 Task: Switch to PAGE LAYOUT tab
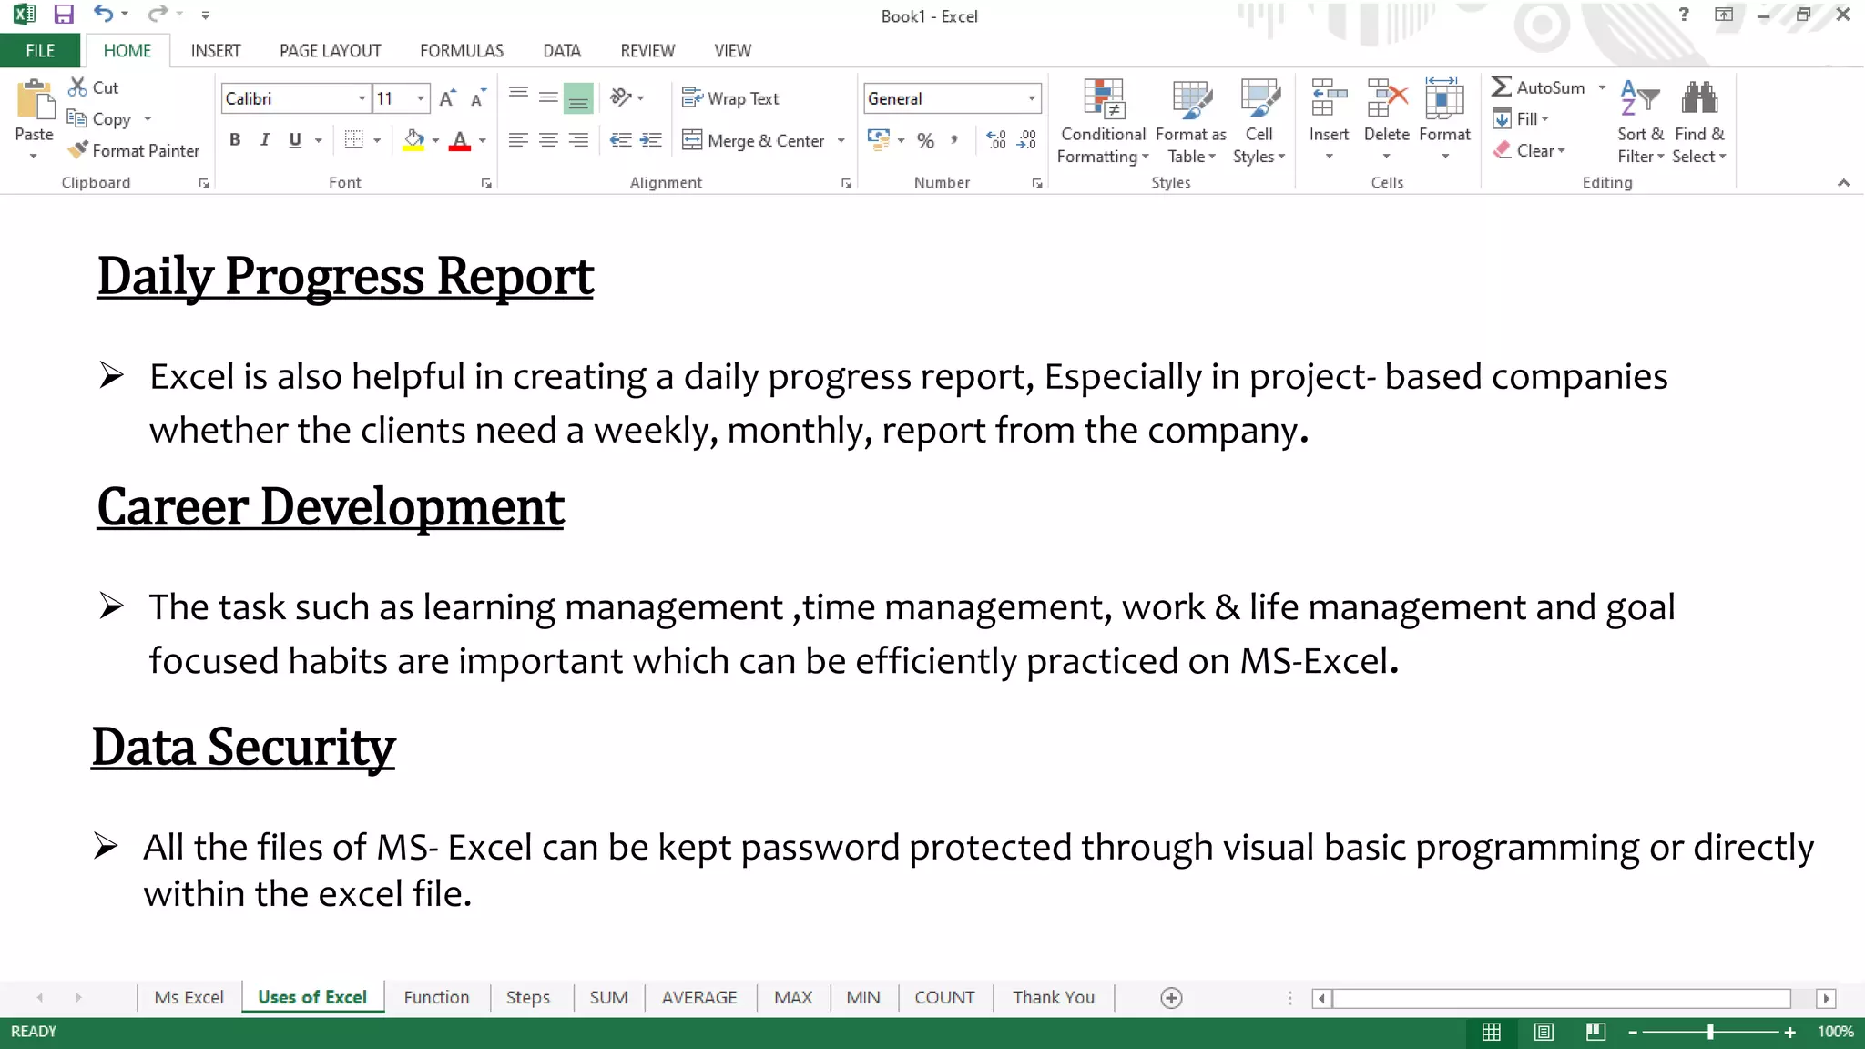pyautogui.click(x=330, y=51)
